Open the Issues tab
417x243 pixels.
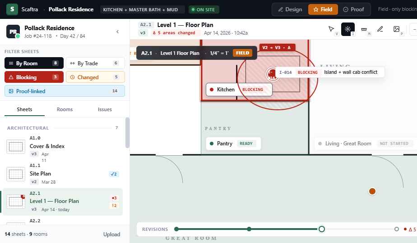105,109
